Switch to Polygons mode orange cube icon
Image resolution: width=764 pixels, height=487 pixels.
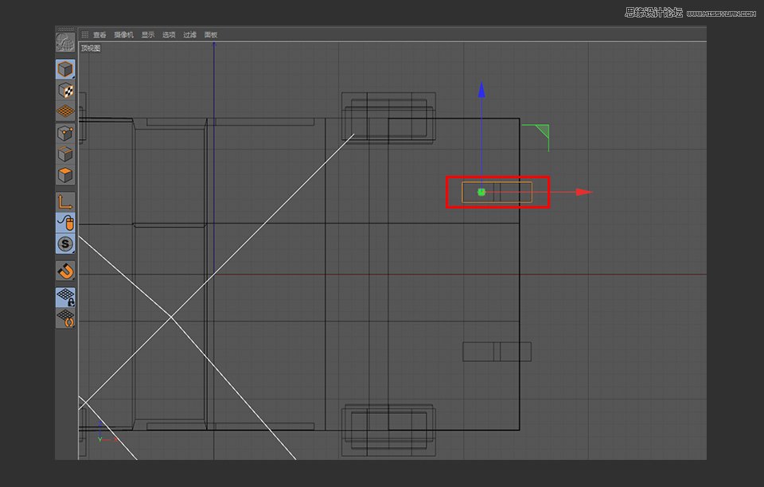tap(64, 174)
